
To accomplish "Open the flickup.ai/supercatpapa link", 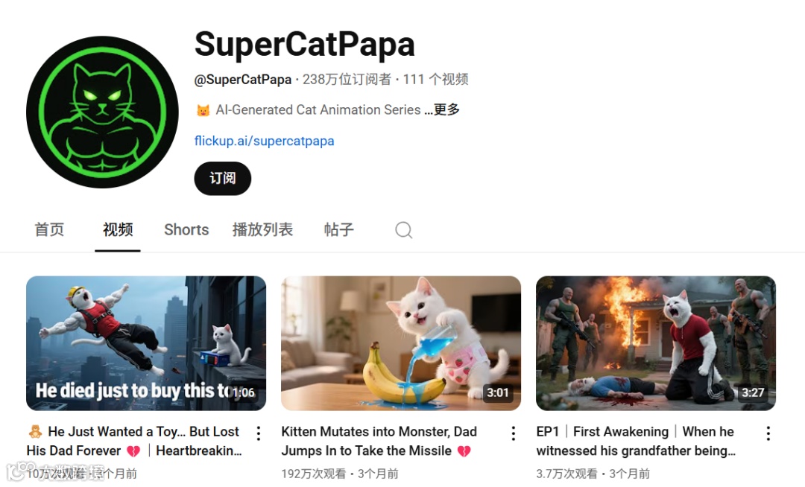I will (x=264, y=141).
